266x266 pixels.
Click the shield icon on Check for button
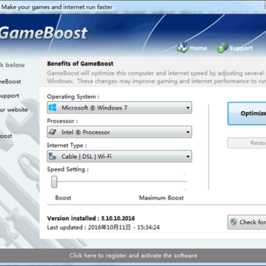click(x=233, y=222)
